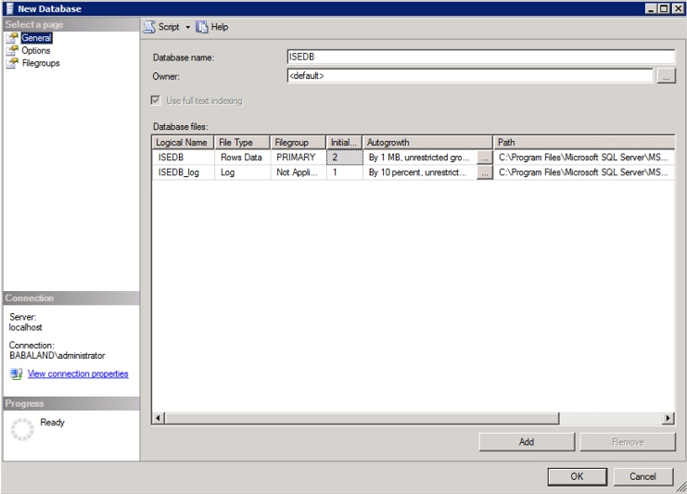This screenshot has width=687, height=494.
Task: Click the scroll right arrow
Action: pyautogui.click(x=668, y=418)
